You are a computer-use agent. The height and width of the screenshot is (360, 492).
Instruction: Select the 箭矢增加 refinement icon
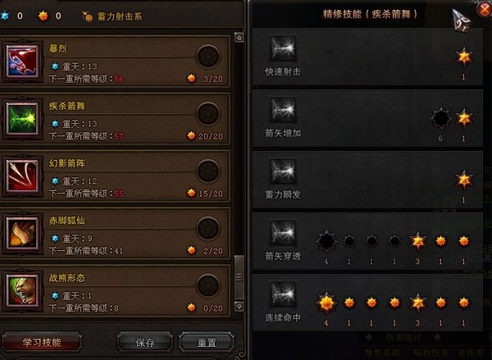tap(283, 110)
